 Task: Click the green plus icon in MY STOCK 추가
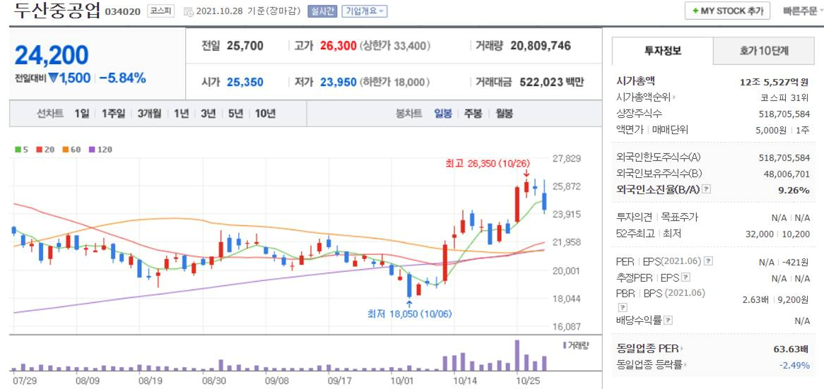point(695,11)
